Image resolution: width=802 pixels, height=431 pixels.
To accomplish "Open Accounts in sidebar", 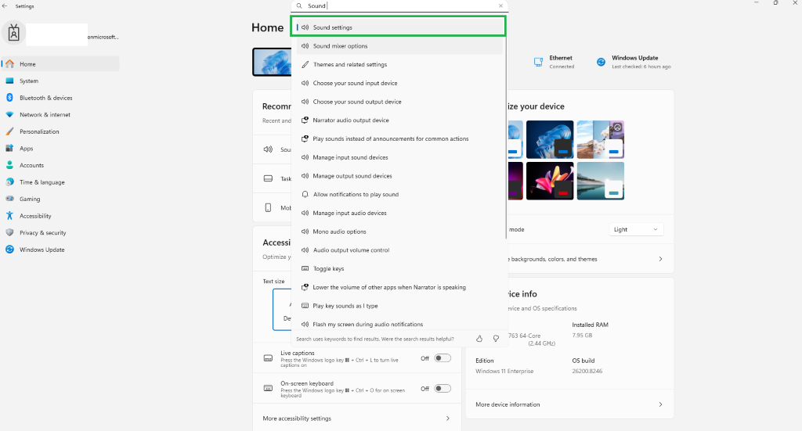I will coord(60,165).
